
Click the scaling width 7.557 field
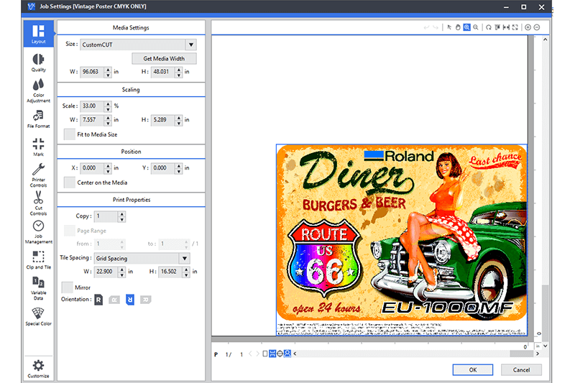[x=93, y=120]
